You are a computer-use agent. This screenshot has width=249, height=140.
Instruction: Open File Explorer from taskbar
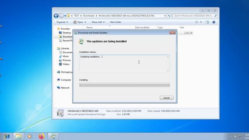coord(18,136)
